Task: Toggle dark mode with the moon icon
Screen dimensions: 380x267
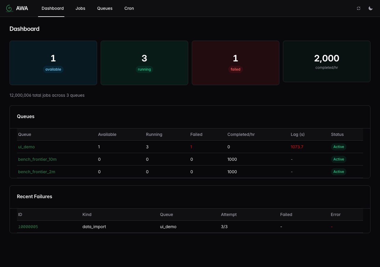Action: click(x=370, y=8)
